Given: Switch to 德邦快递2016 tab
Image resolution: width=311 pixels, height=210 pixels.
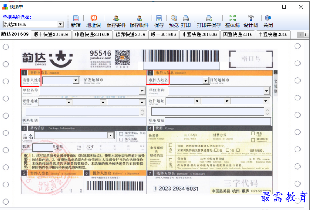Looking at the screenshot, I should (x=130, y=35).
